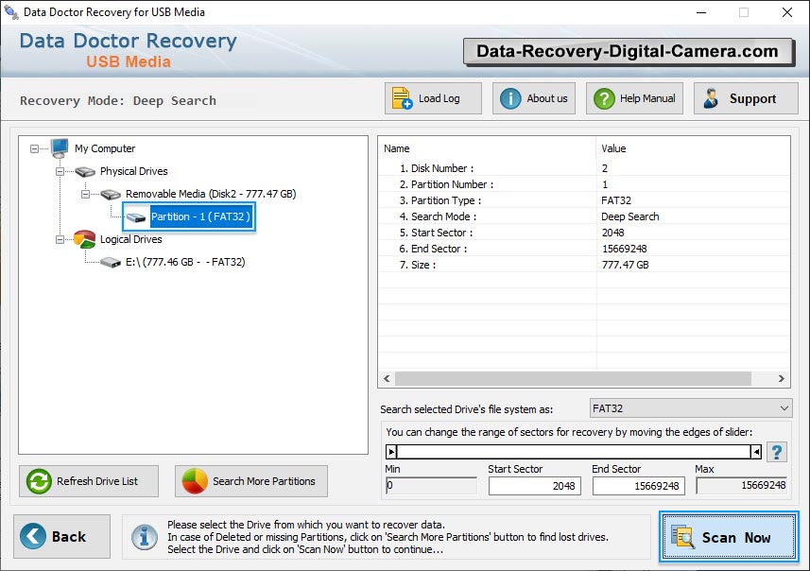The height and width of the screenshot is (571, 810).
Task: Click the Max sector field
Action: click(x=742, y=485)
